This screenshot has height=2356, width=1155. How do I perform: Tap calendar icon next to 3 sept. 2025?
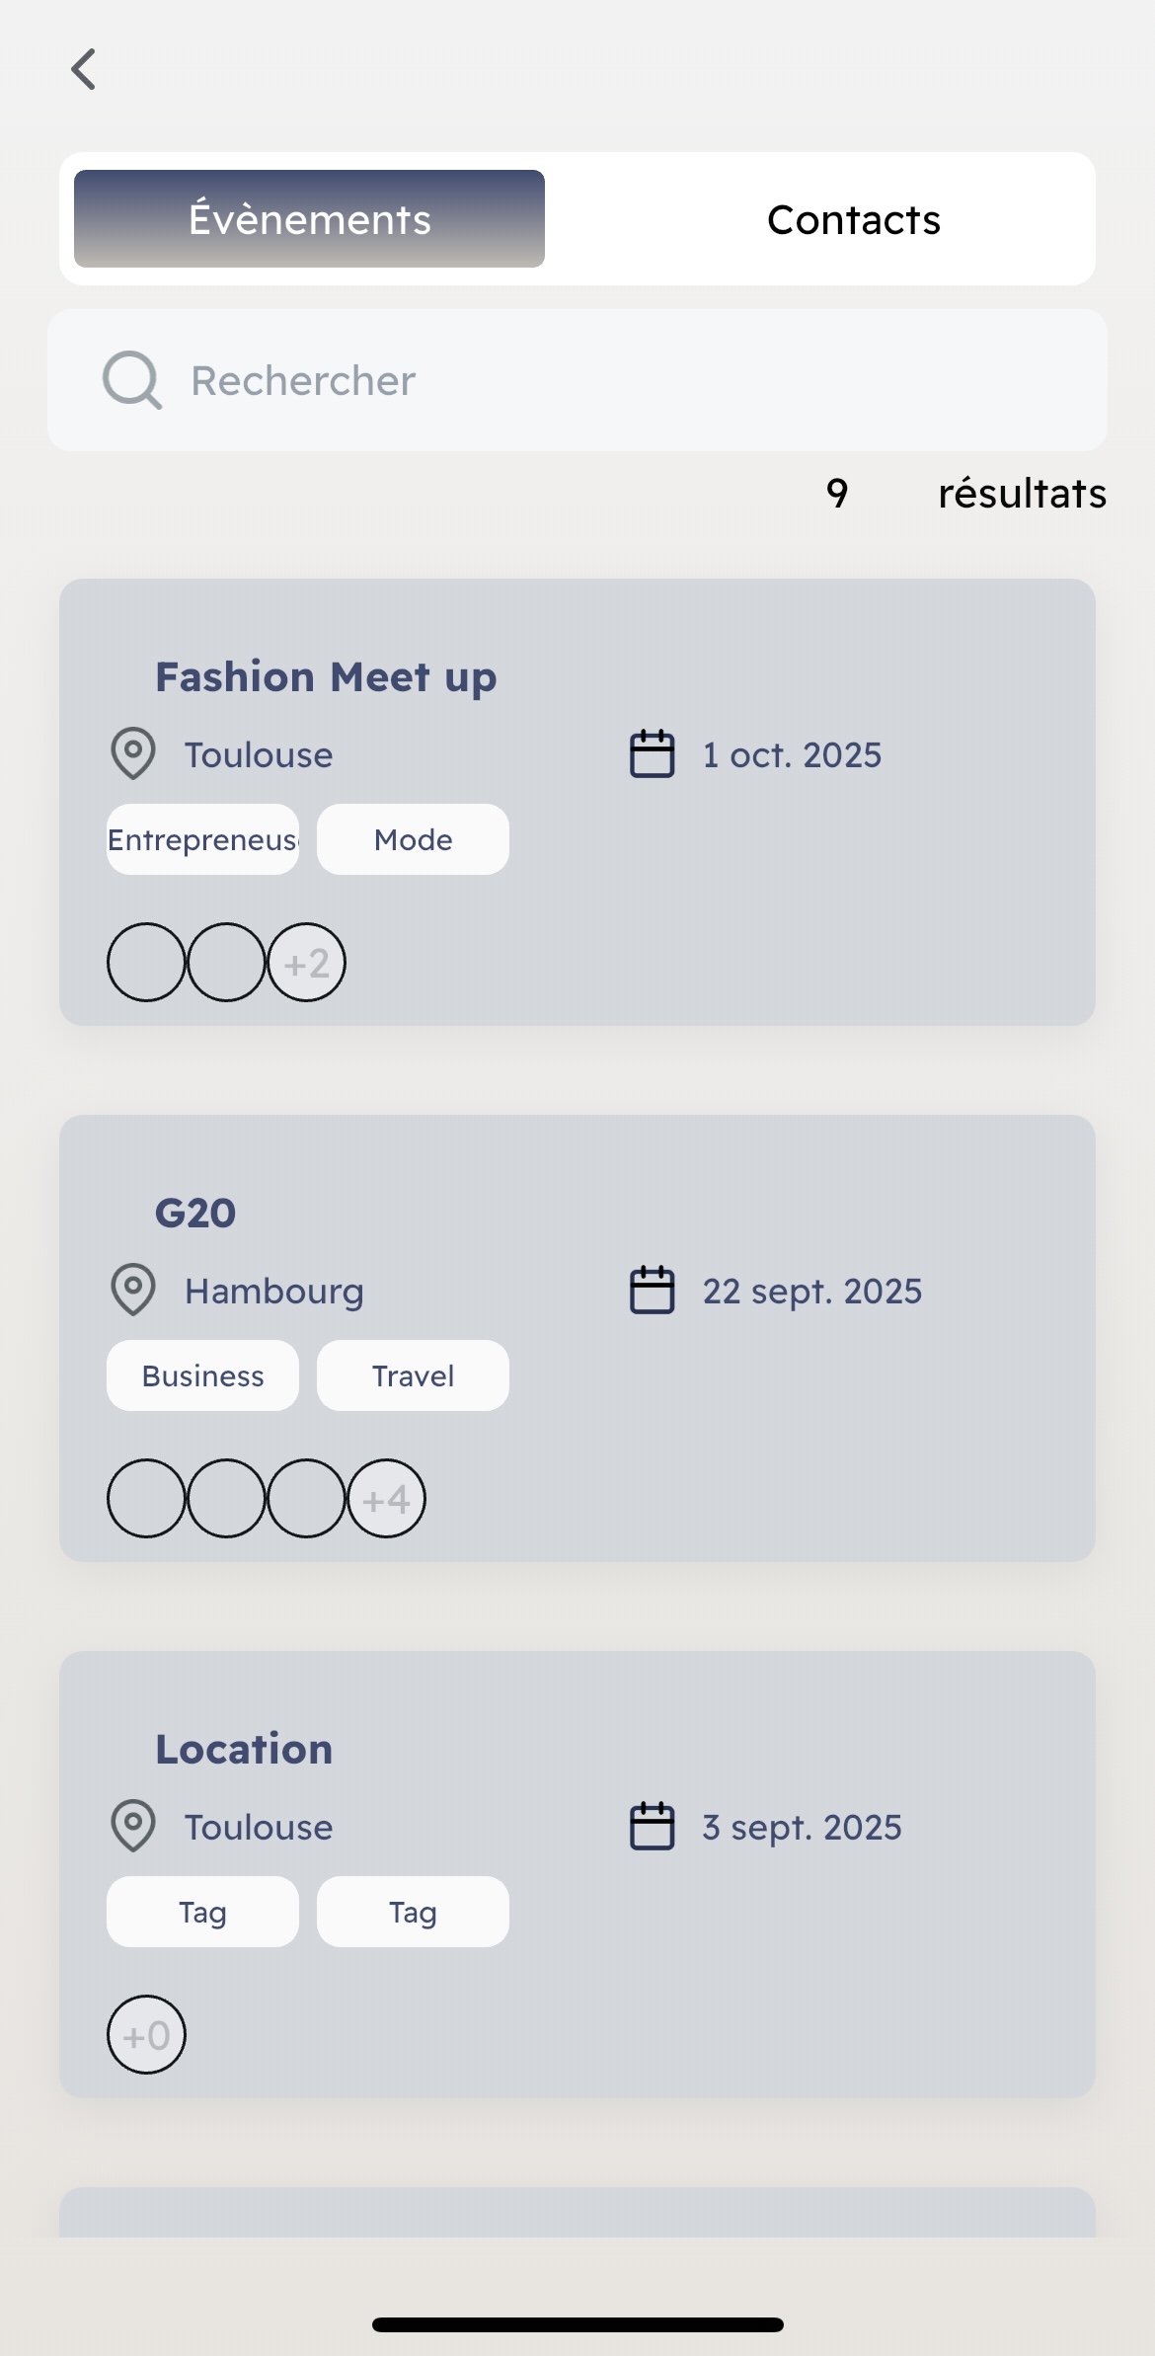pyautogui.click(x=652, y=1827)
